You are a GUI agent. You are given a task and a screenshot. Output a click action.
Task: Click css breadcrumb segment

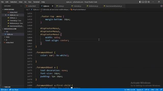27,10
